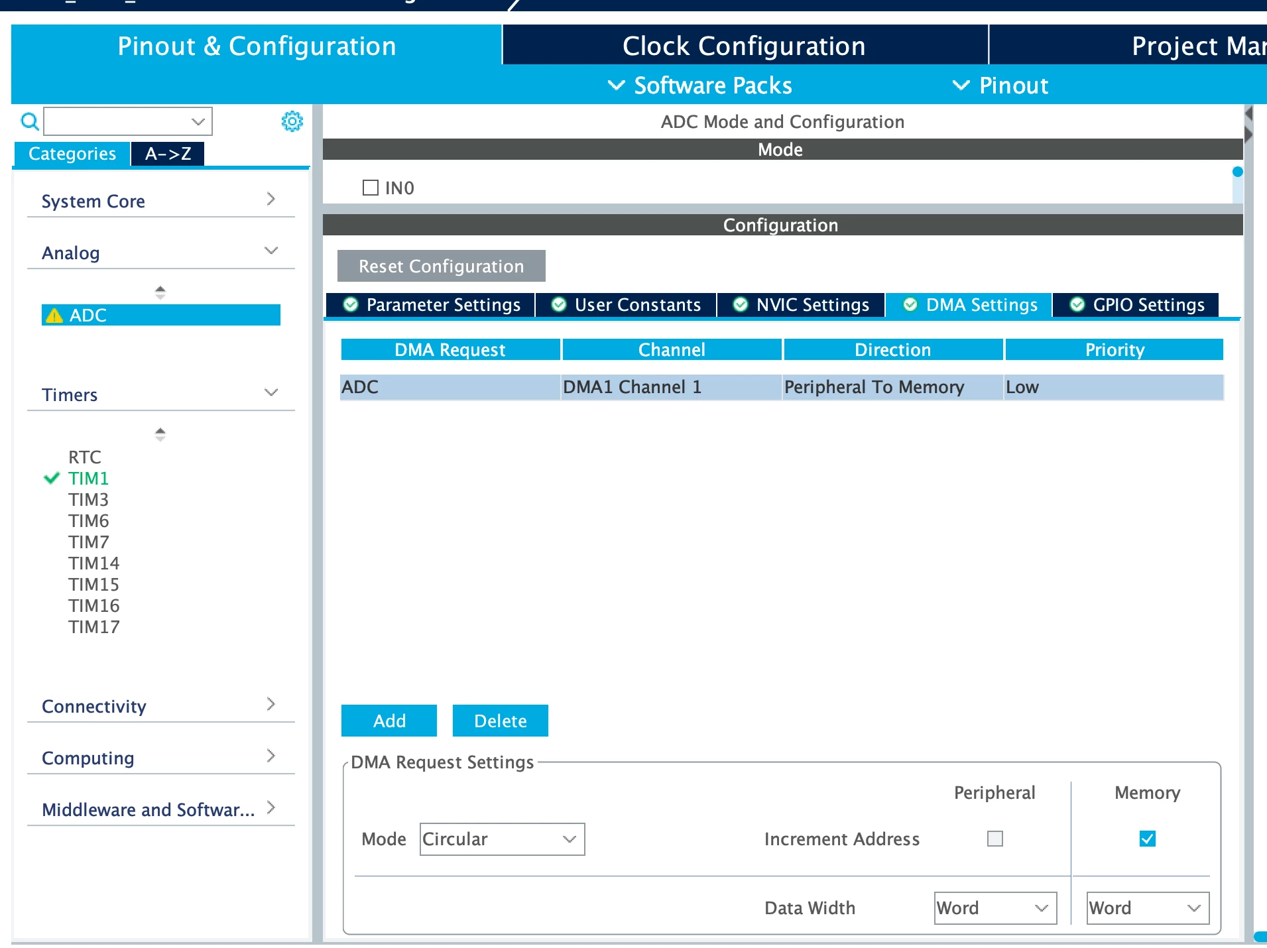Select TIM7 in the Timers list
Screen dimensions: 1267x948
click(88, 542)
